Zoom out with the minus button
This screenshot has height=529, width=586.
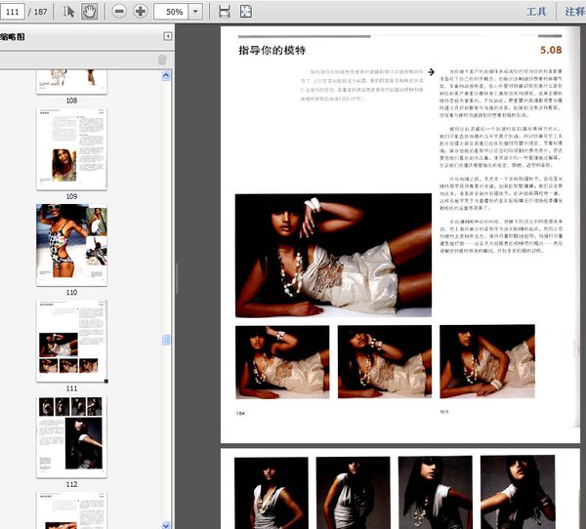coord(119,11)
